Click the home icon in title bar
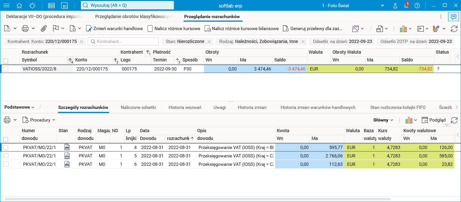 19,5
